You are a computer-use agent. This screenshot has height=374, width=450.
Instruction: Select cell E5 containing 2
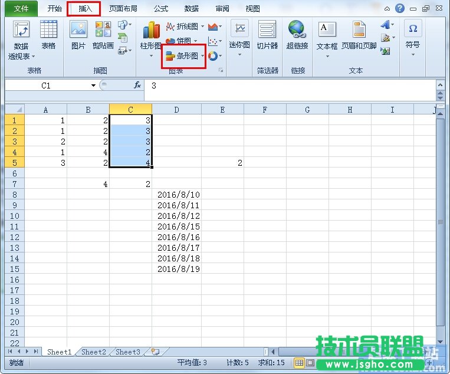point(222,163)
